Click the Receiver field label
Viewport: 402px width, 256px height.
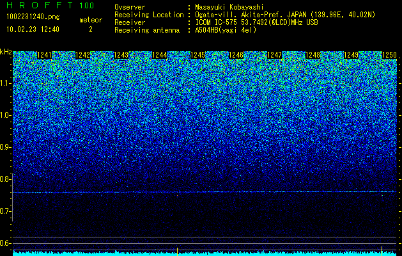tap(130, 22)
